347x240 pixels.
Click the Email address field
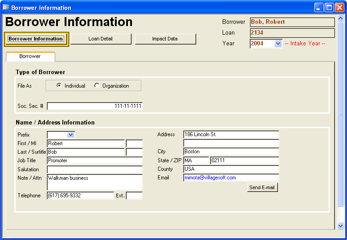coord(231,178)
